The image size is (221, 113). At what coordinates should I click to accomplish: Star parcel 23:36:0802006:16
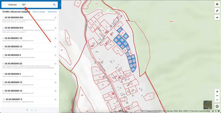tap(55, 91)
